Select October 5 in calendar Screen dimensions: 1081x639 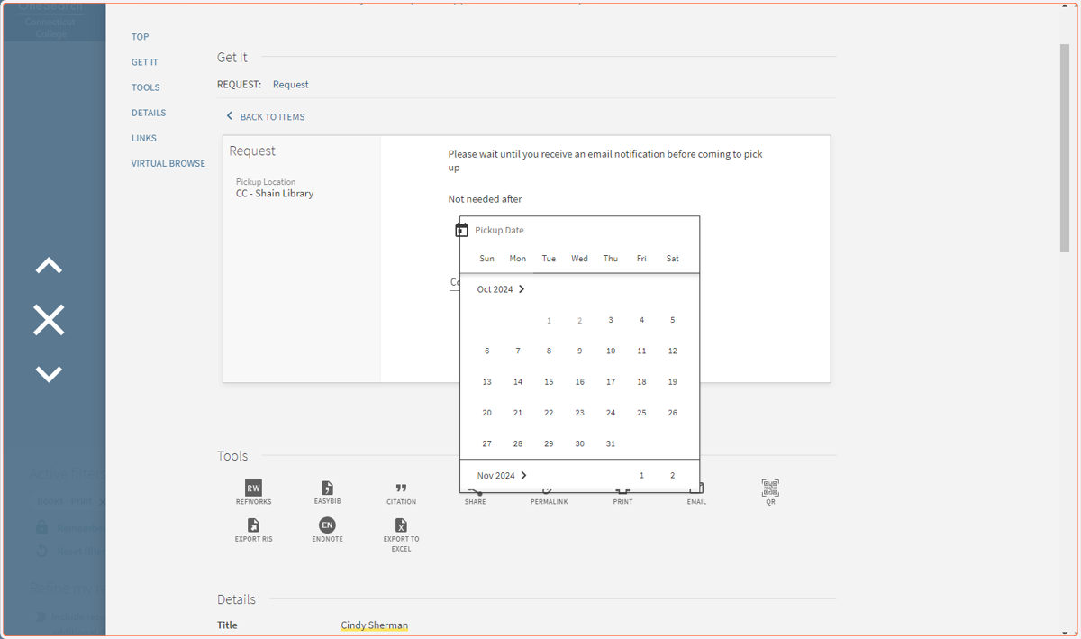tap(672, 320)
